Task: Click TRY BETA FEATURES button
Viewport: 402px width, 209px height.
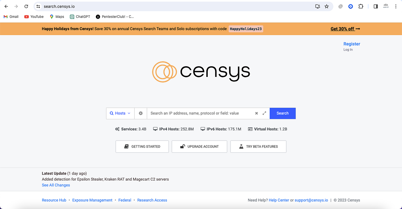Action: [x=258, y=146]
